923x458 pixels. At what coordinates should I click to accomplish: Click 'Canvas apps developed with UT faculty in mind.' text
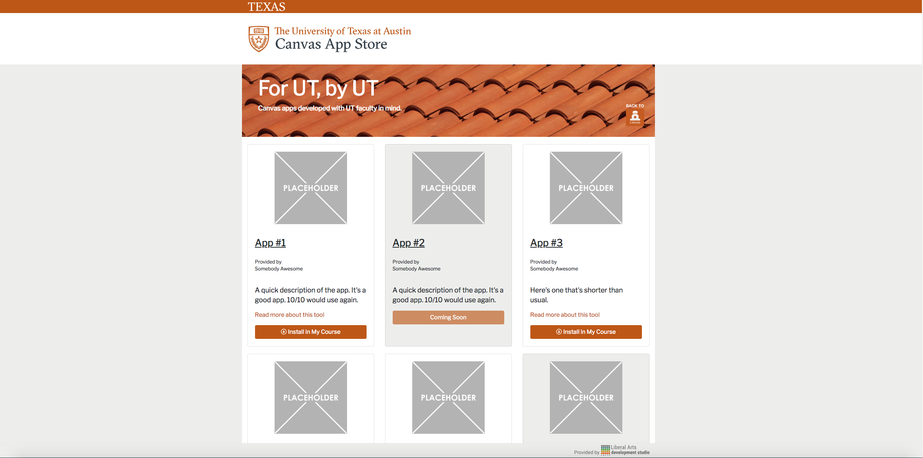pyautogui.click(x=330, y=108)
